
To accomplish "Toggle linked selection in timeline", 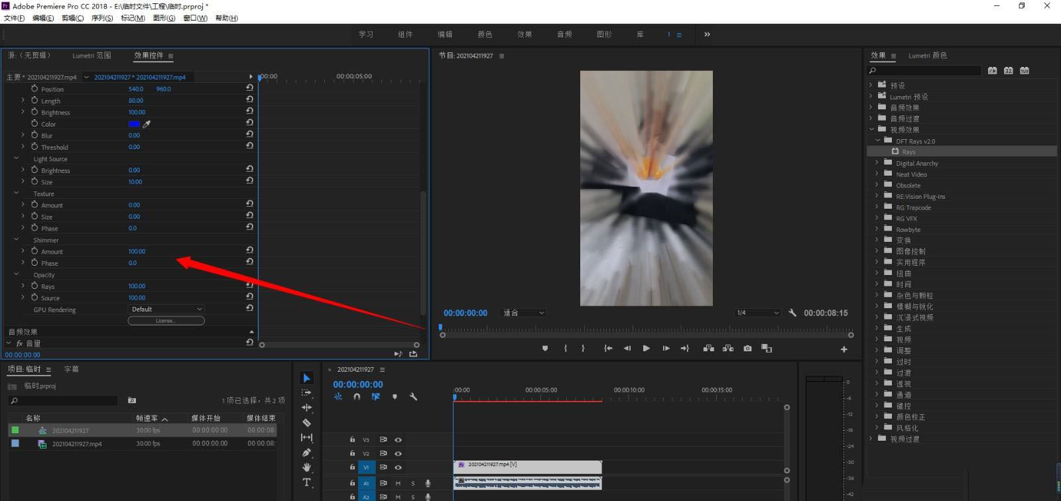I will pyautogui.click(x=375, y=397).
